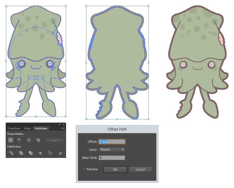Image resolution: width=234 pixels, height=188 pixels.
Task: Confirm Offset Path with OK
Action: (115, 169)
